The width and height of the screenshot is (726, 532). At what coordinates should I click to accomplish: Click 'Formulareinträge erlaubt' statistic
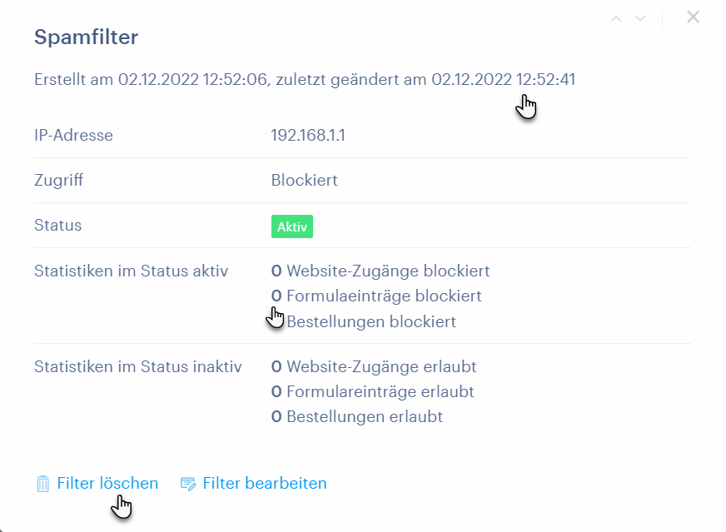380,391
